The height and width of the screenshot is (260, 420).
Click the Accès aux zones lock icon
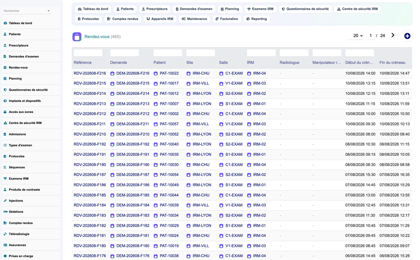point(5,112)
